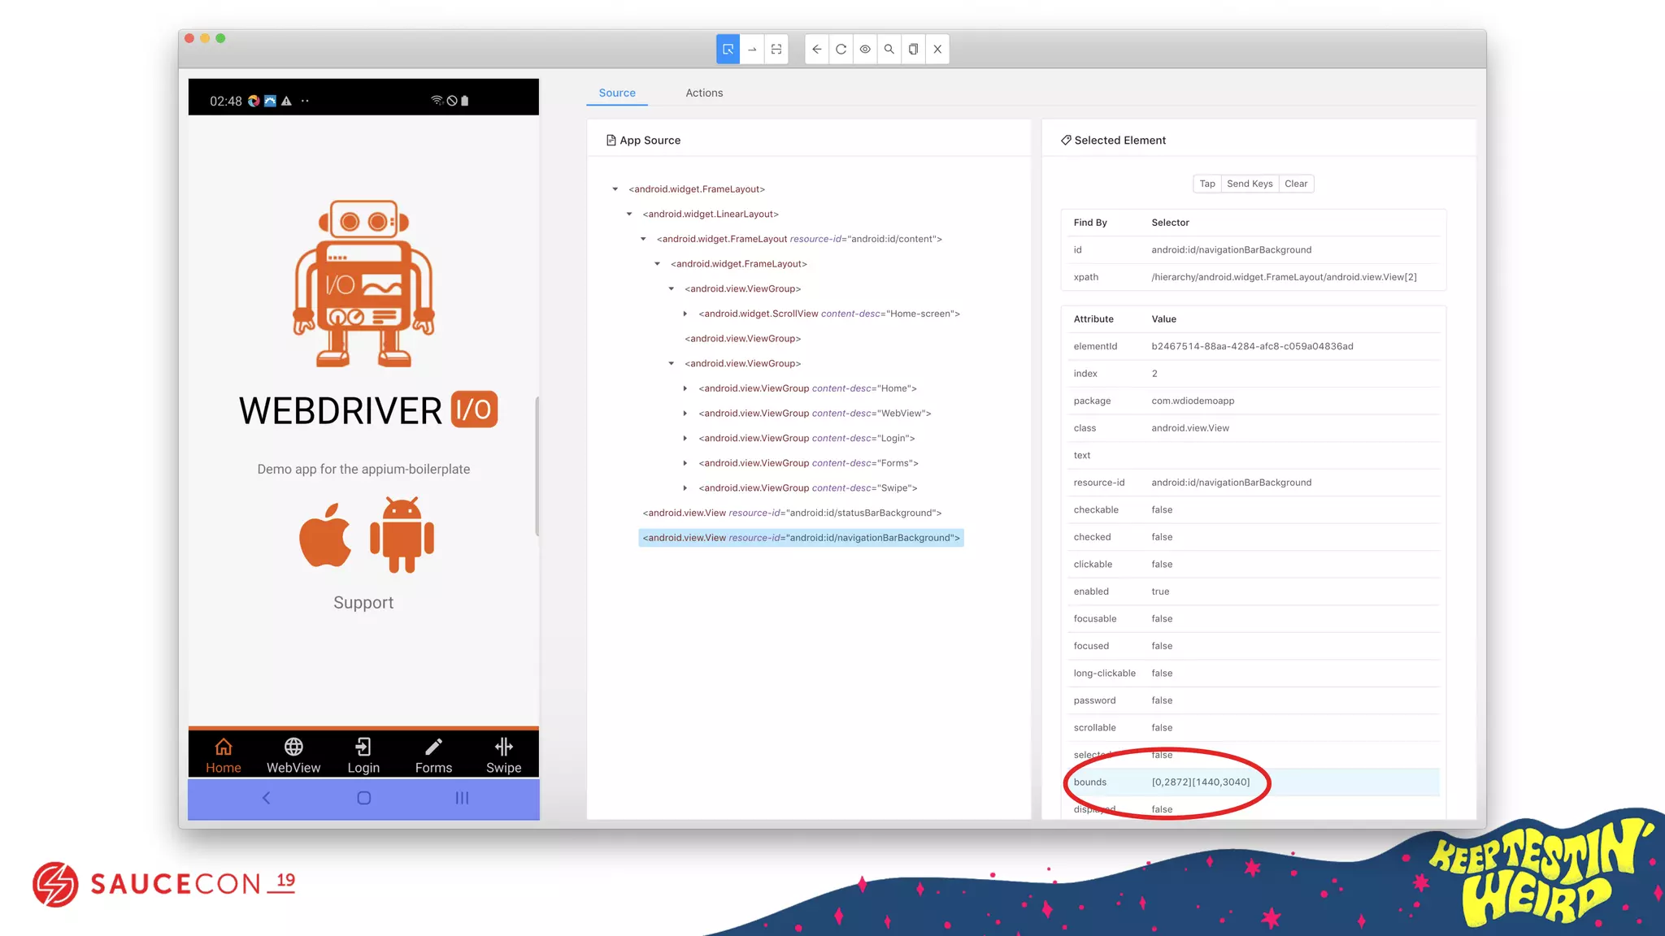This screenshot has width=1665, height=936.
Task: Copy XML source with the clipboard icon
Action: tap(913, 50)
